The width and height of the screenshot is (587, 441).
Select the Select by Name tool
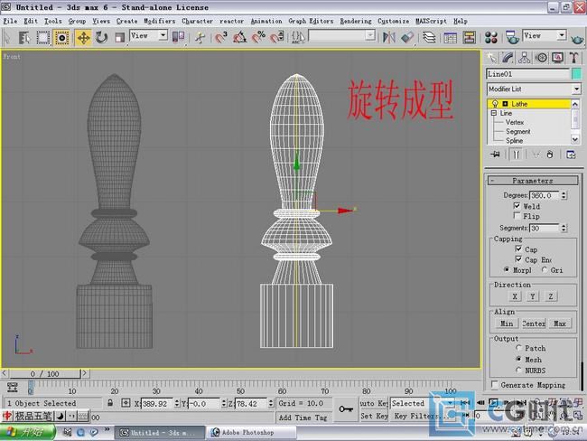(24, 37)
